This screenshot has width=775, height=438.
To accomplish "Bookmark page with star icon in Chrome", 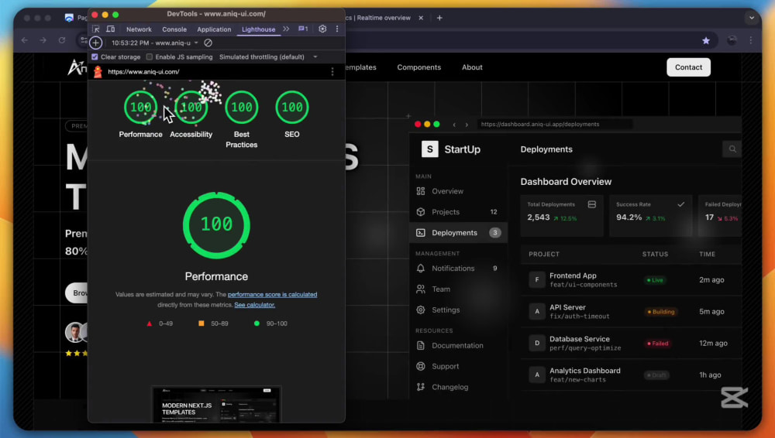I will 706,40.
